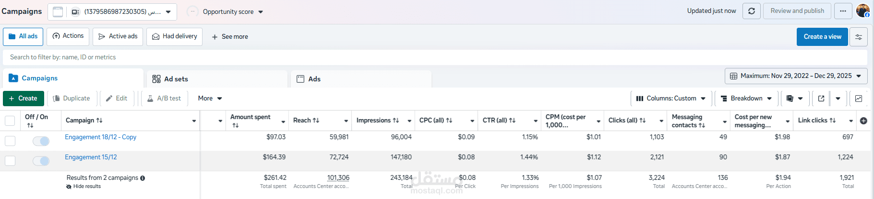This screenshot has width=874, height=199.
Task: Open the Columns: Custom dropdown
Action: click(x=670, y=99)
